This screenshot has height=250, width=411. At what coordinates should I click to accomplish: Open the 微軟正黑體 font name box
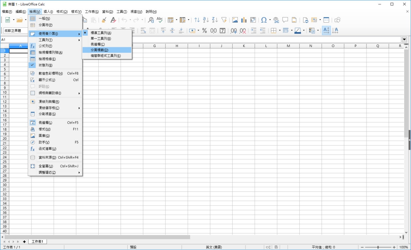pos(15,30)
